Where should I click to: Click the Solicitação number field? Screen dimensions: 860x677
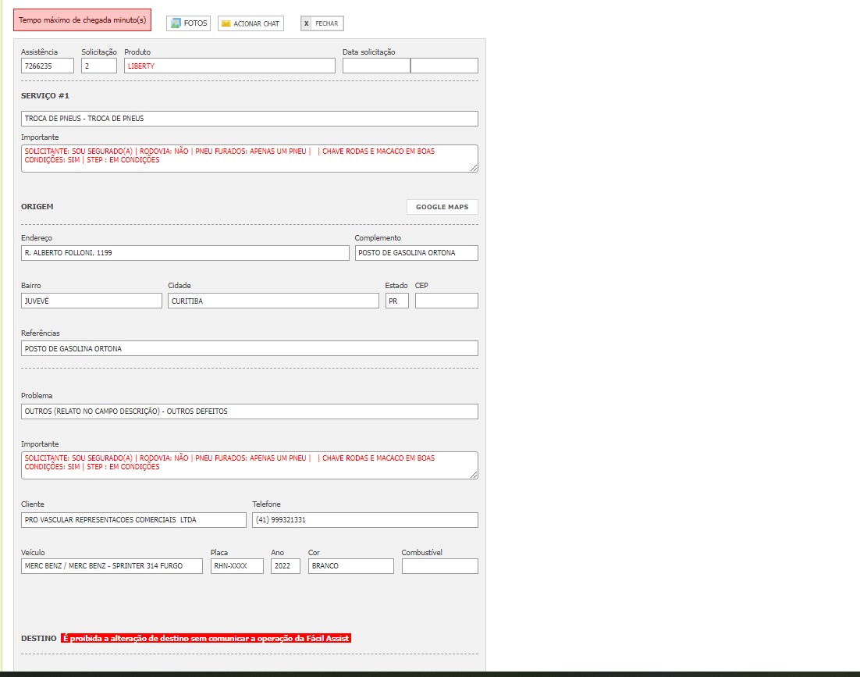pos(99,66)
